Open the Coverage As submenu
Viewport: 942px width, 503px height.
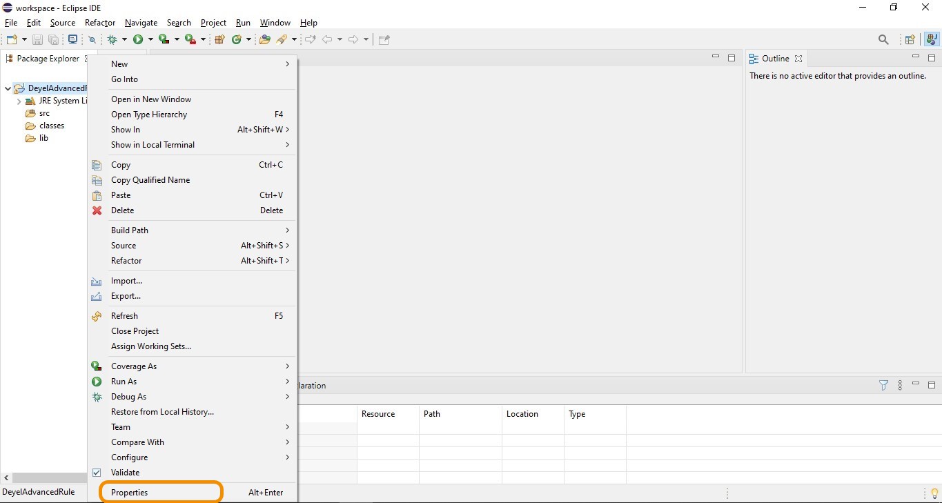[192, 366]
